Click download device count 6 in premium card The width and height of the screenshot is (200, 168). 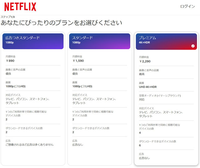[x=140, y=145]
